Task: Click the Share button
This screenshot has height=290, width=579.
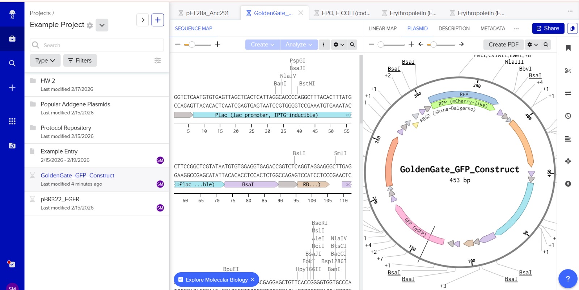Action: point(548,28)
